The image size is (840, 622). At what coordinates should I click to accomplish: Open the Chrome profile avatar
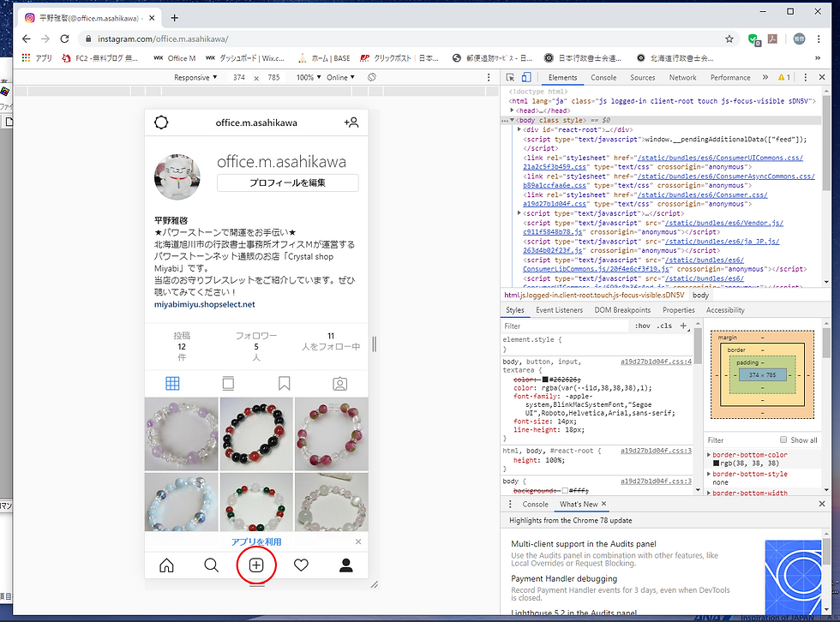tap(799, 39)
